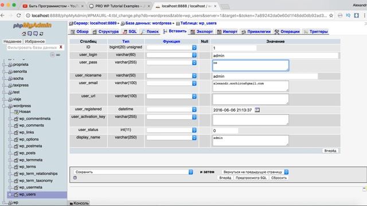This screenshot has width=367, height=206.
Task: Collapse the wordpress database node
Action: (x=4, y=106)
